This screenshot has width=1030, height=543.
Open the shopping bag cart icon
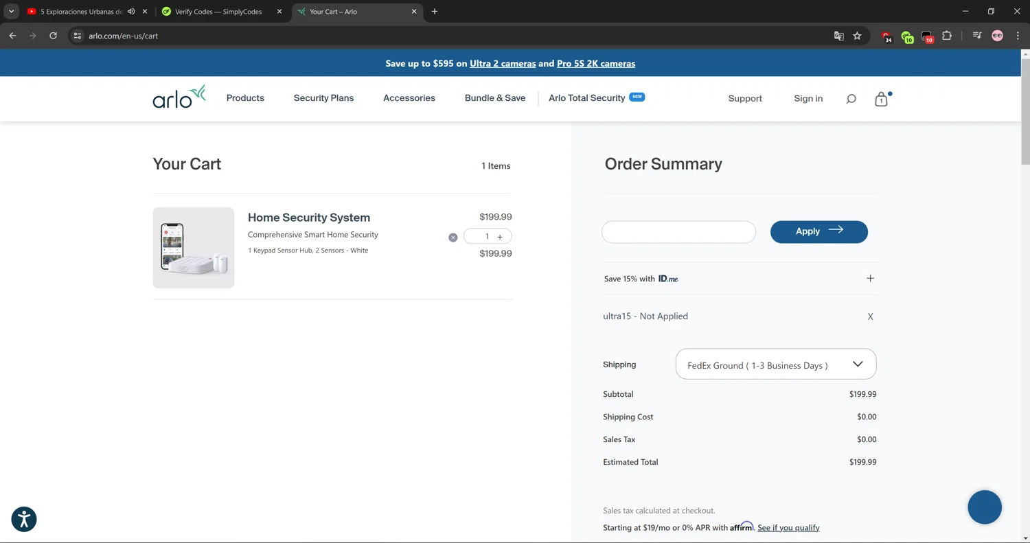click(881, 100)
